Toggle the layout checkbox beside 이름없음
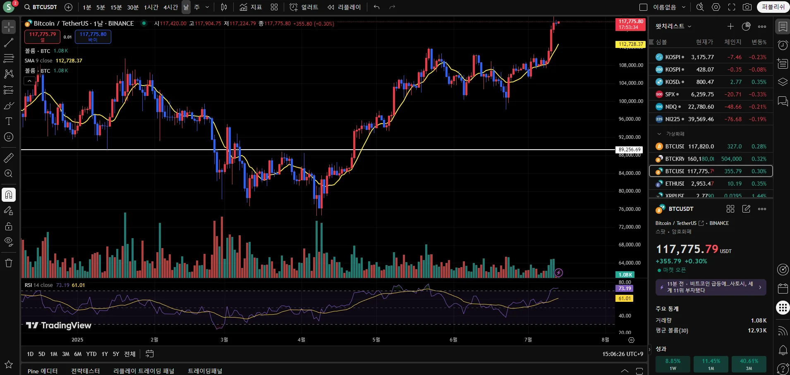The width and height of the screenshot is (790, 375). [x=643, y=7]
